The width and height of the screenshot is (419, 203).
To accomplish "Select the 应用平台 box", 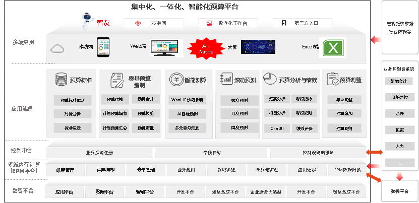I will coord(64,192).
